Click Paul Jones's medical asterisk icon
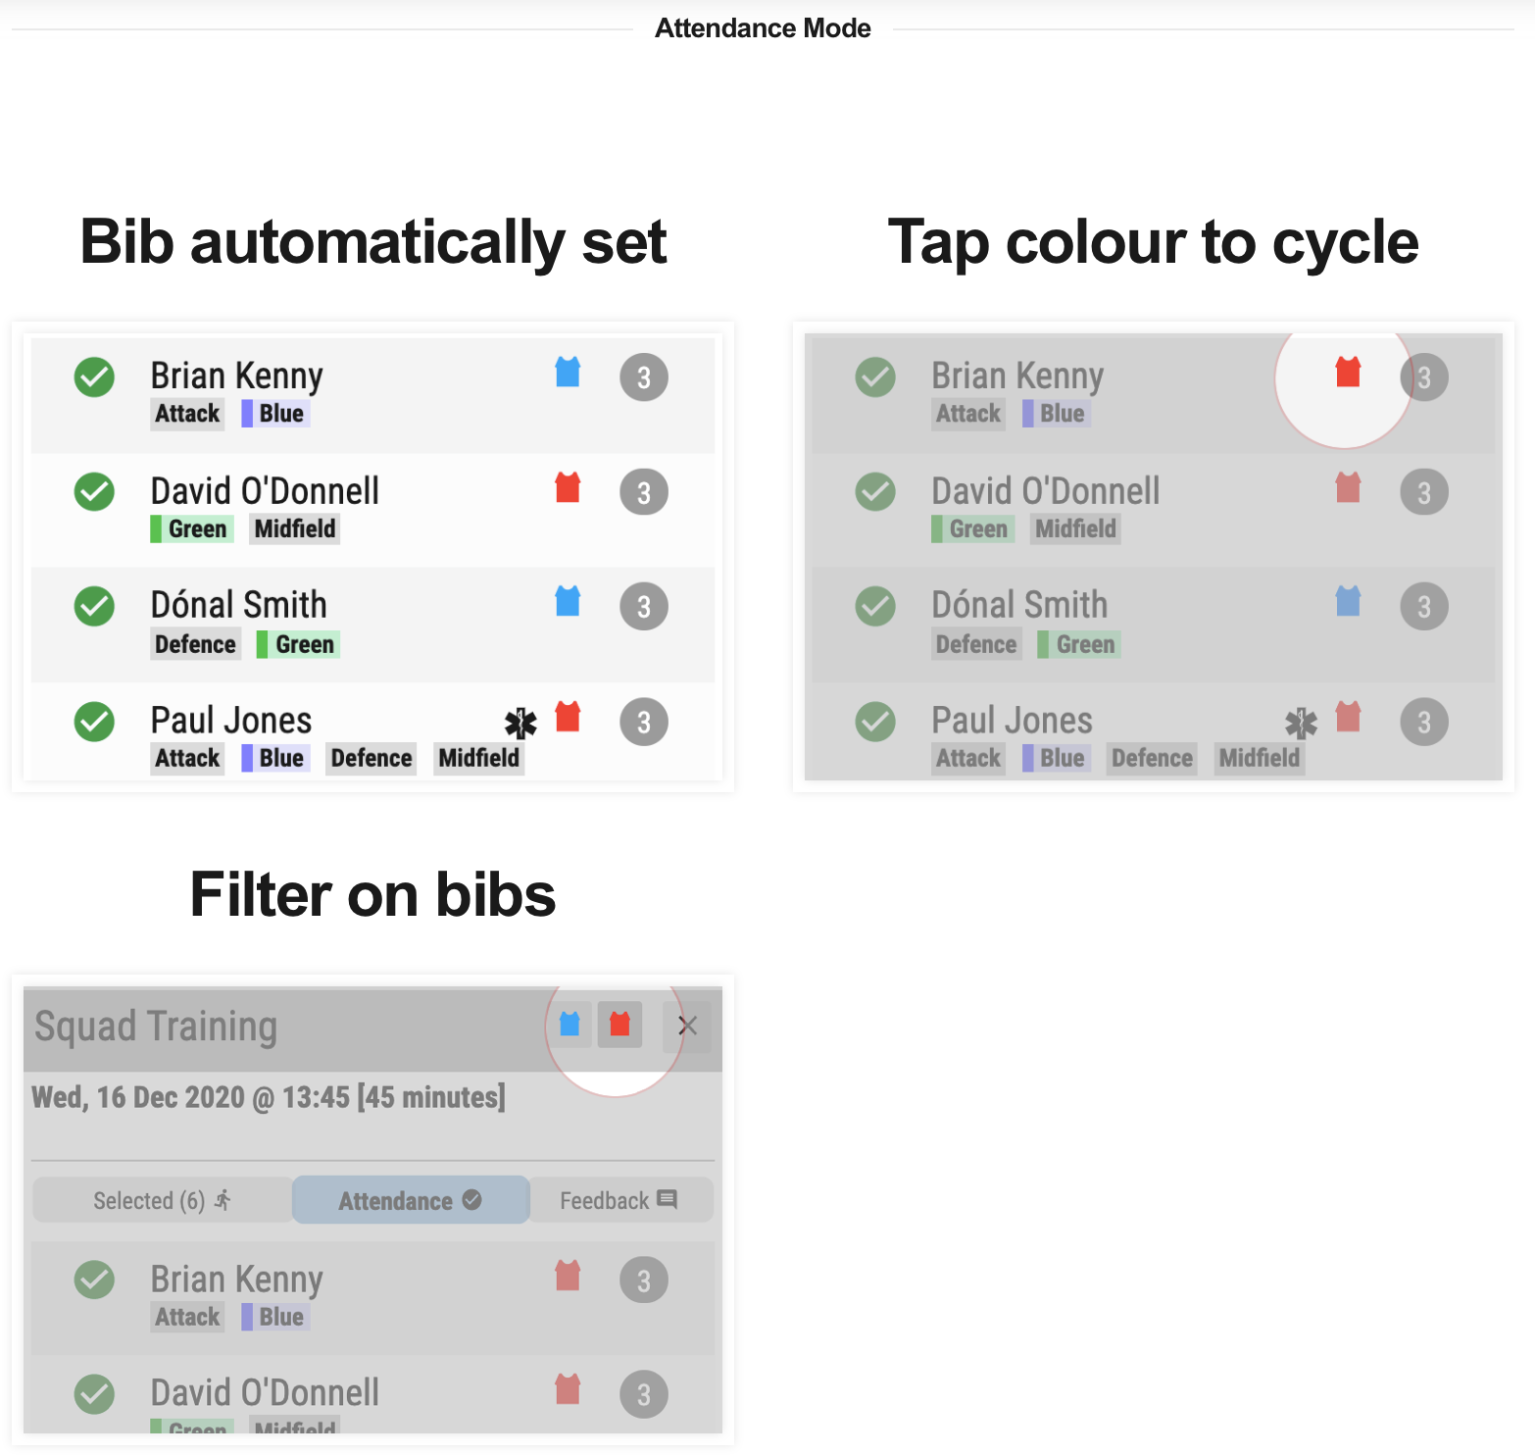Viewport: 1535px width, 1455px height. (x=520, y=724)
